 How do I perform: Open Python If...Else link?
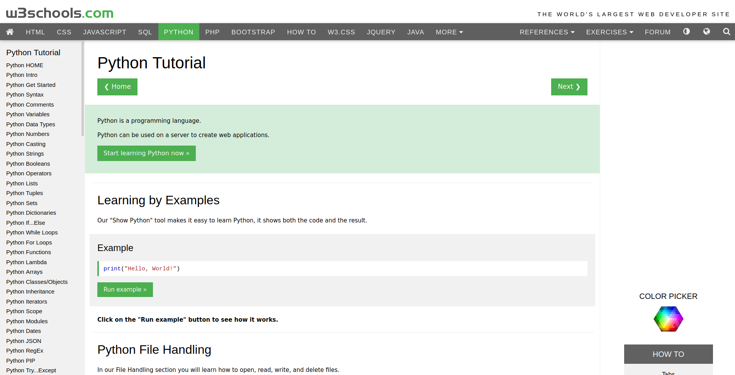(x=25, y=223)
